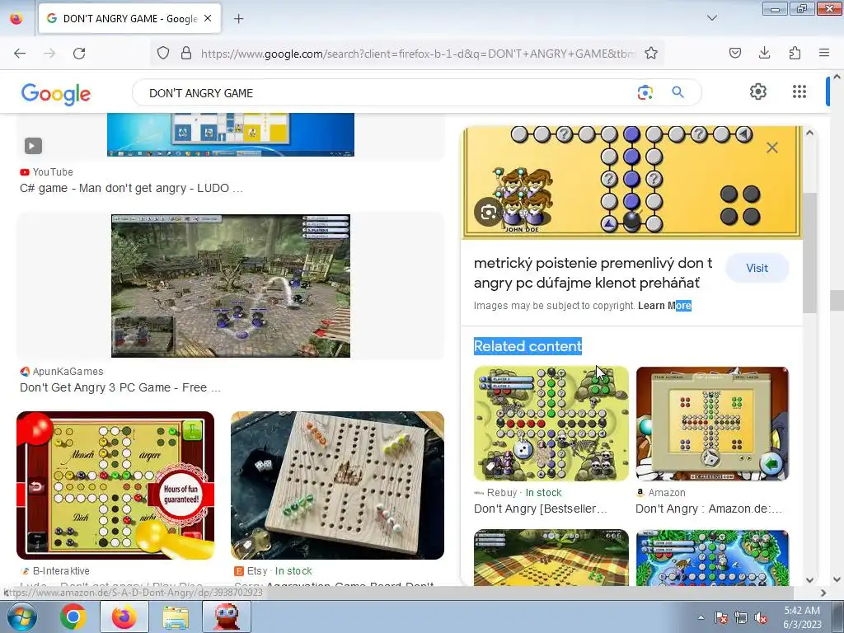Open the Windows Start menu

tap(21, 617)
